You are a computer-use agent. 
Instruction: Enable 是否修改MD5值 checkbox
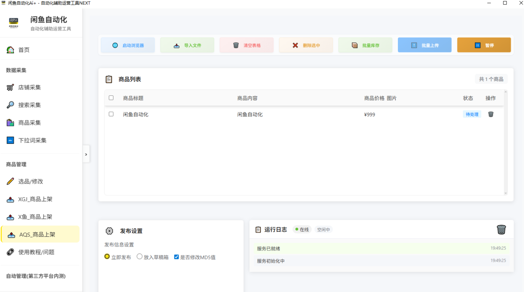coord(176,256)
